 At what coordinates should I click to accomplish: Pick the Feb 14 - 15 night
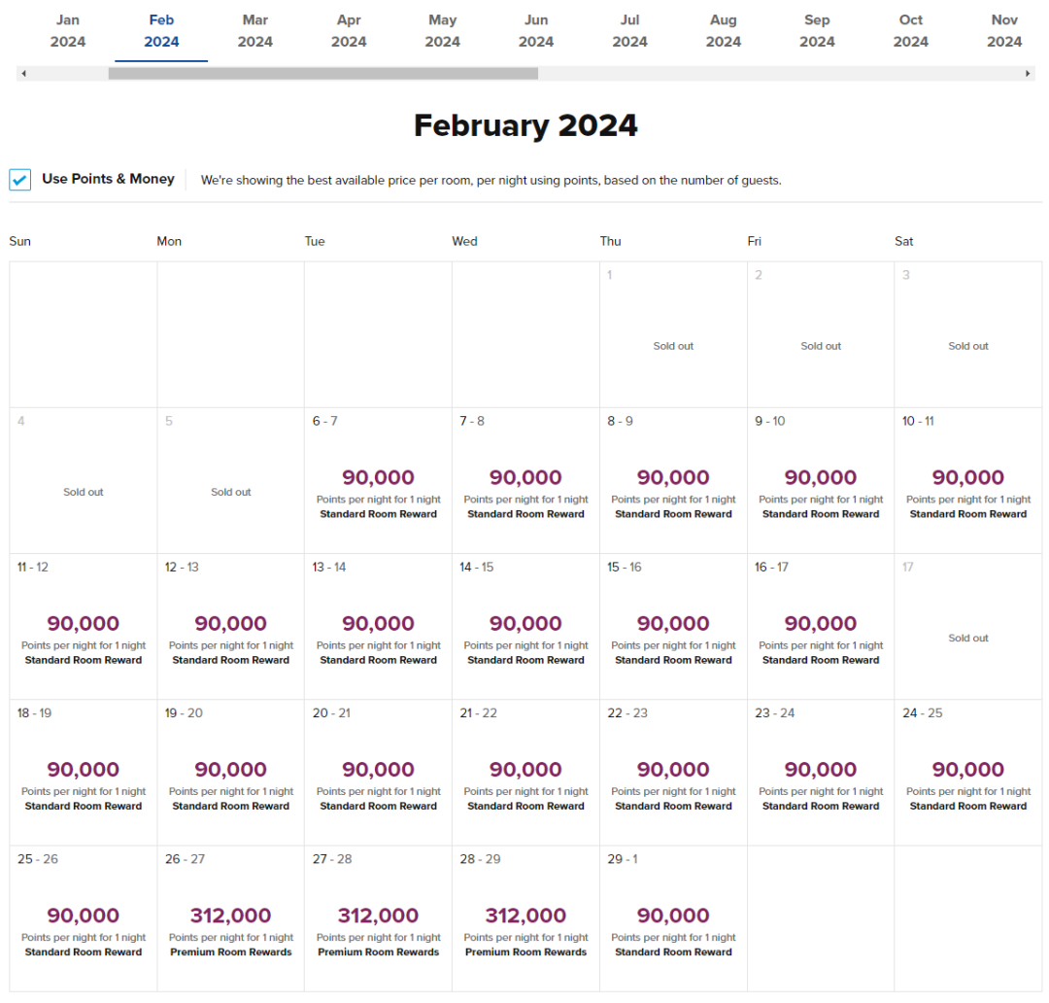(525, 627)
